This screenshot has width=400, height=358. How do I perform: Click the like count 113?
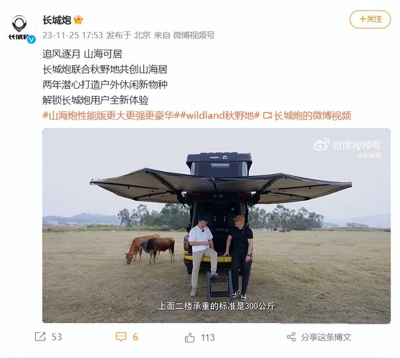coord(208,337)
